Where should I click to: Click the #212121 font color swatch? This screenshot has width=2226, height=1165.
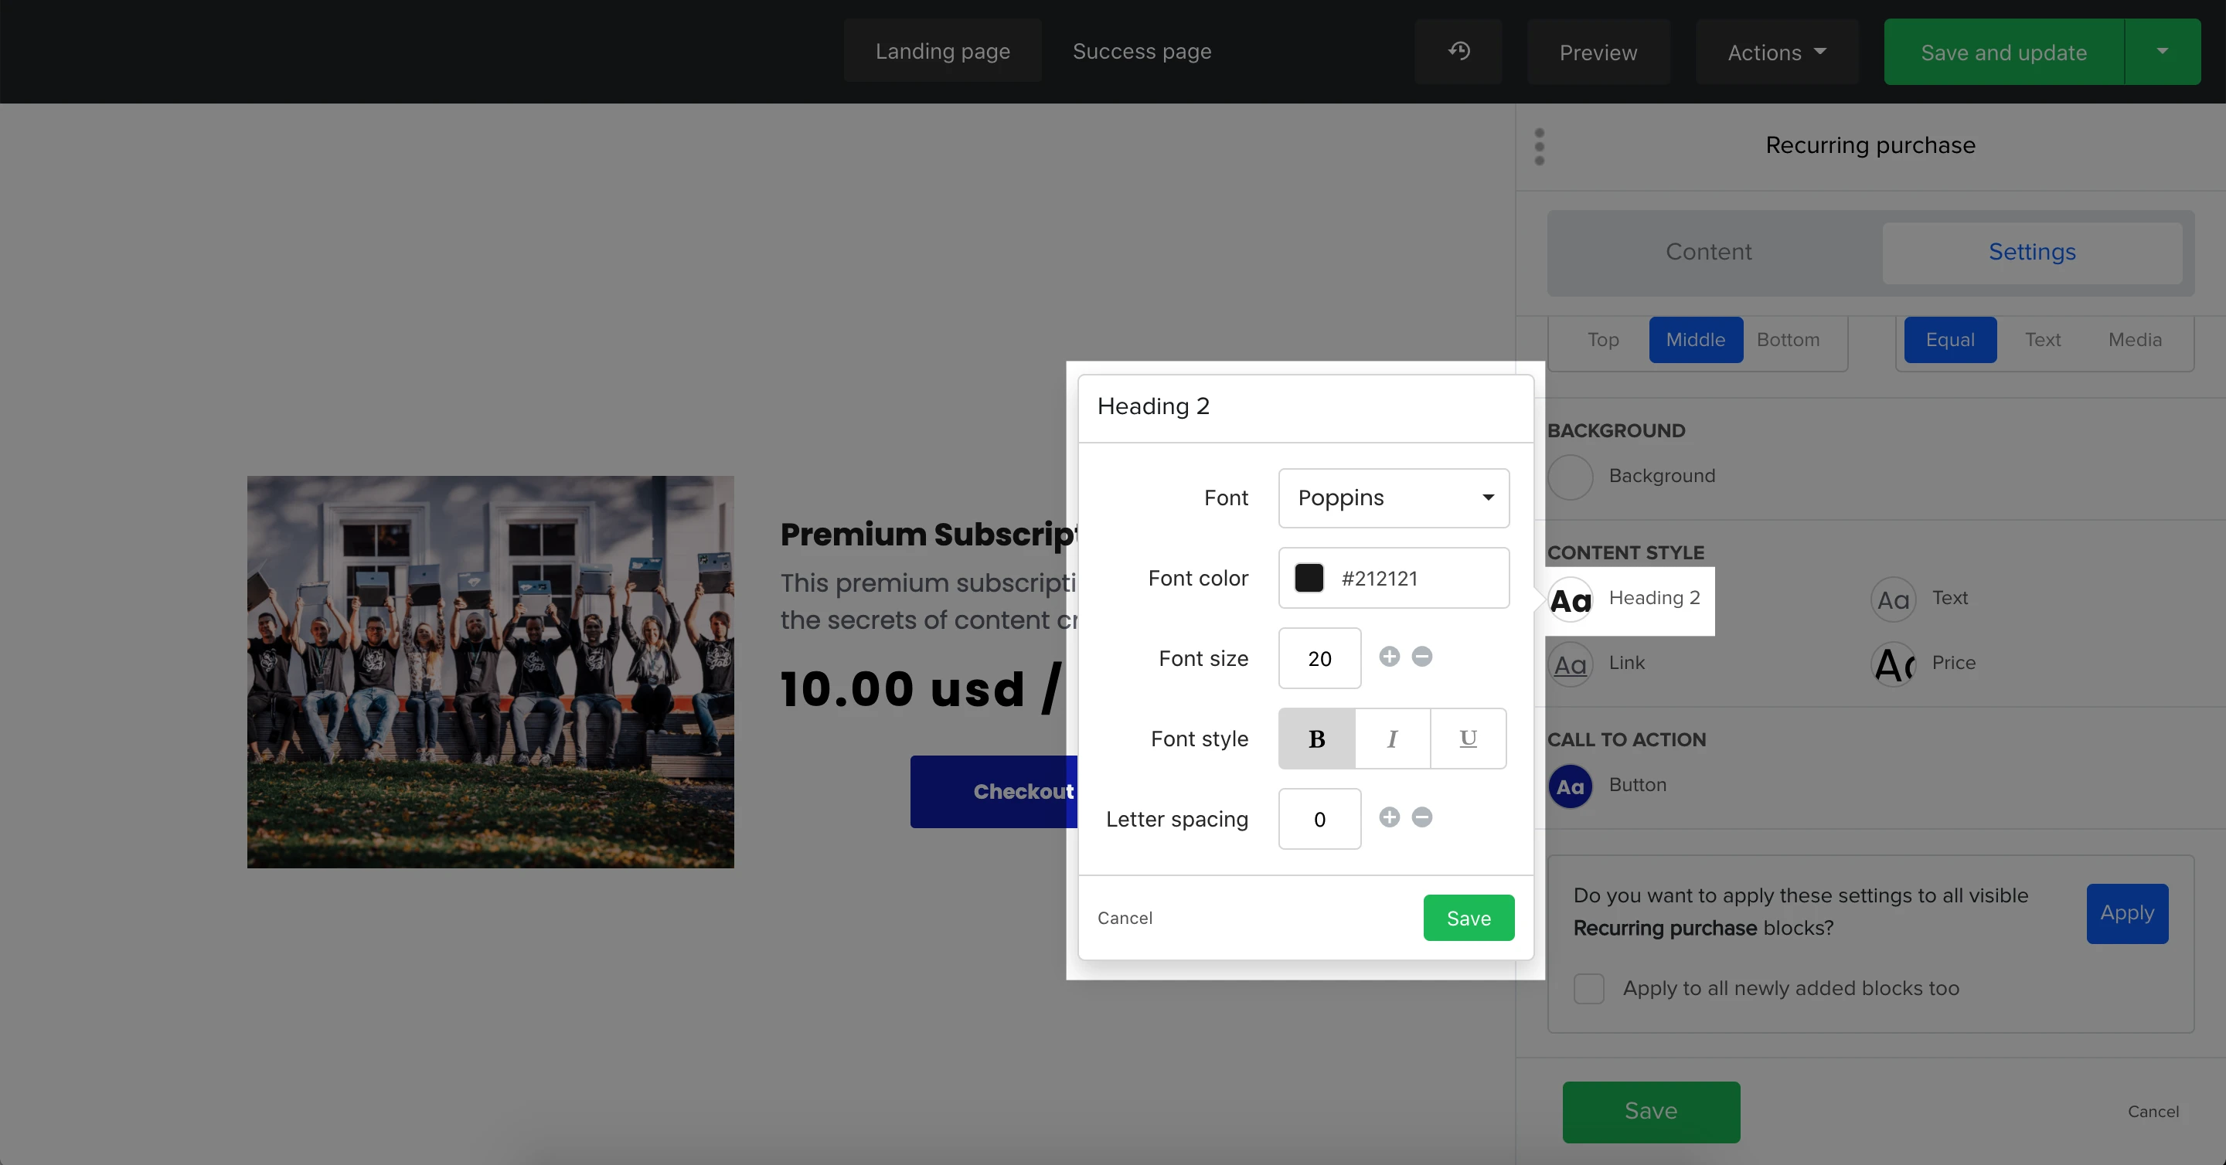[x=1309, y=578]
